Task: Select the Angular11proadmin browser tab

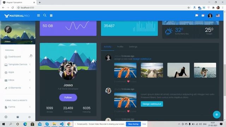Action: tap(19, 2)
